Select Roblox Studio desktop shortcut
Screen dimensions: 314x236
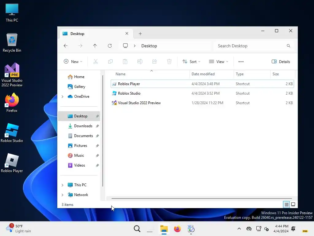click(x=12, y=133)
